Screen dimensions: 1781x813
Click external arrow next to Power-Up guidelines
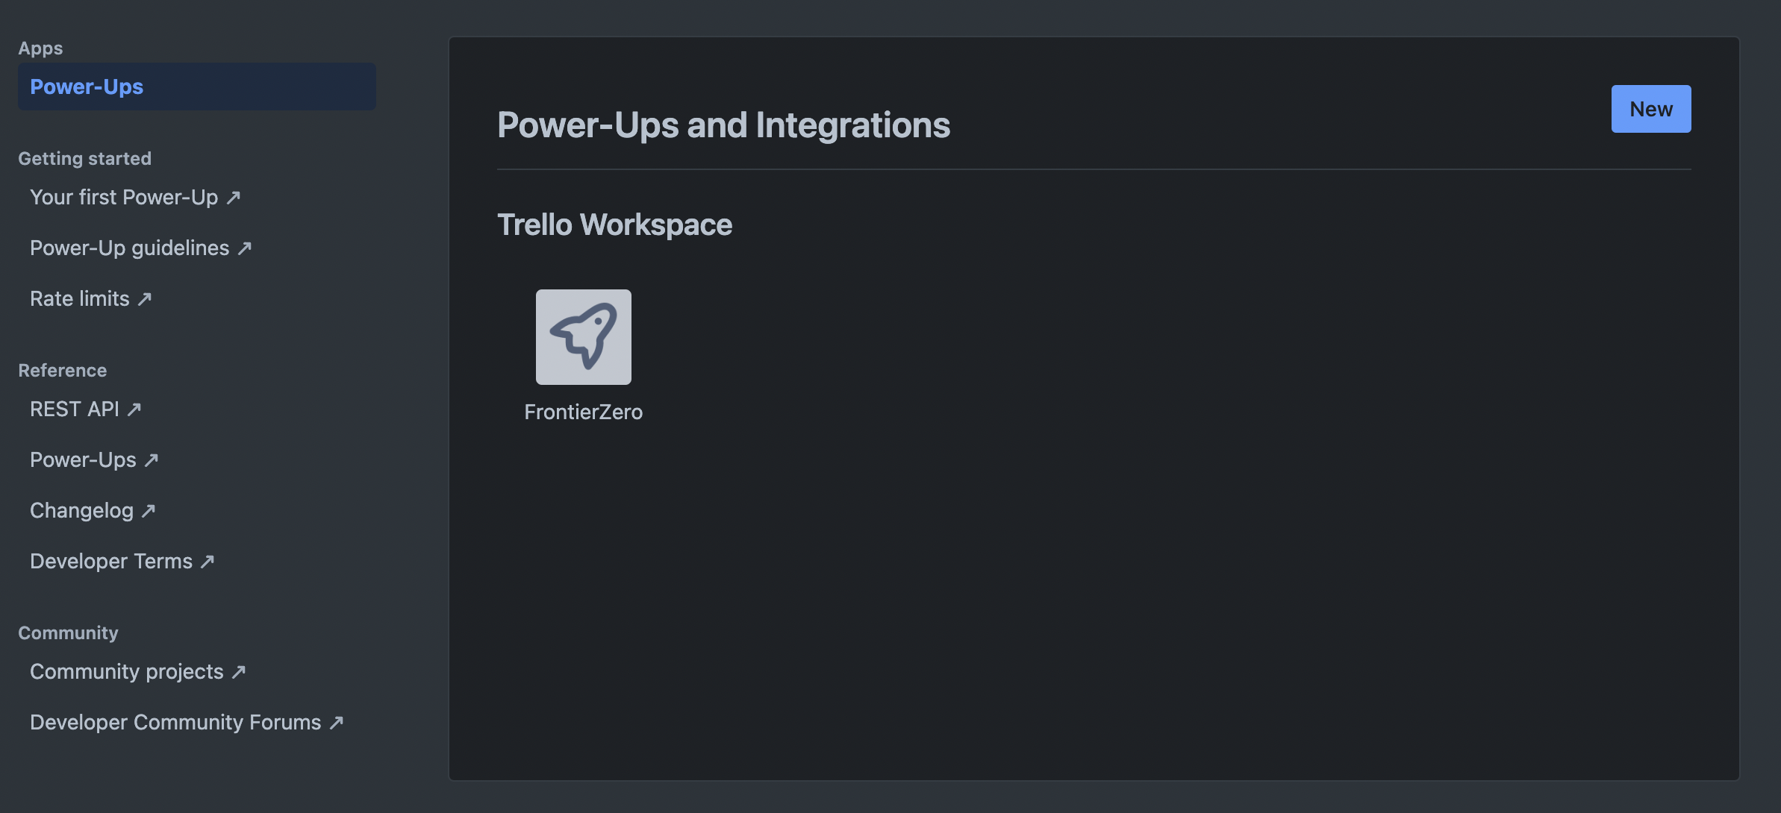point(245,248)
